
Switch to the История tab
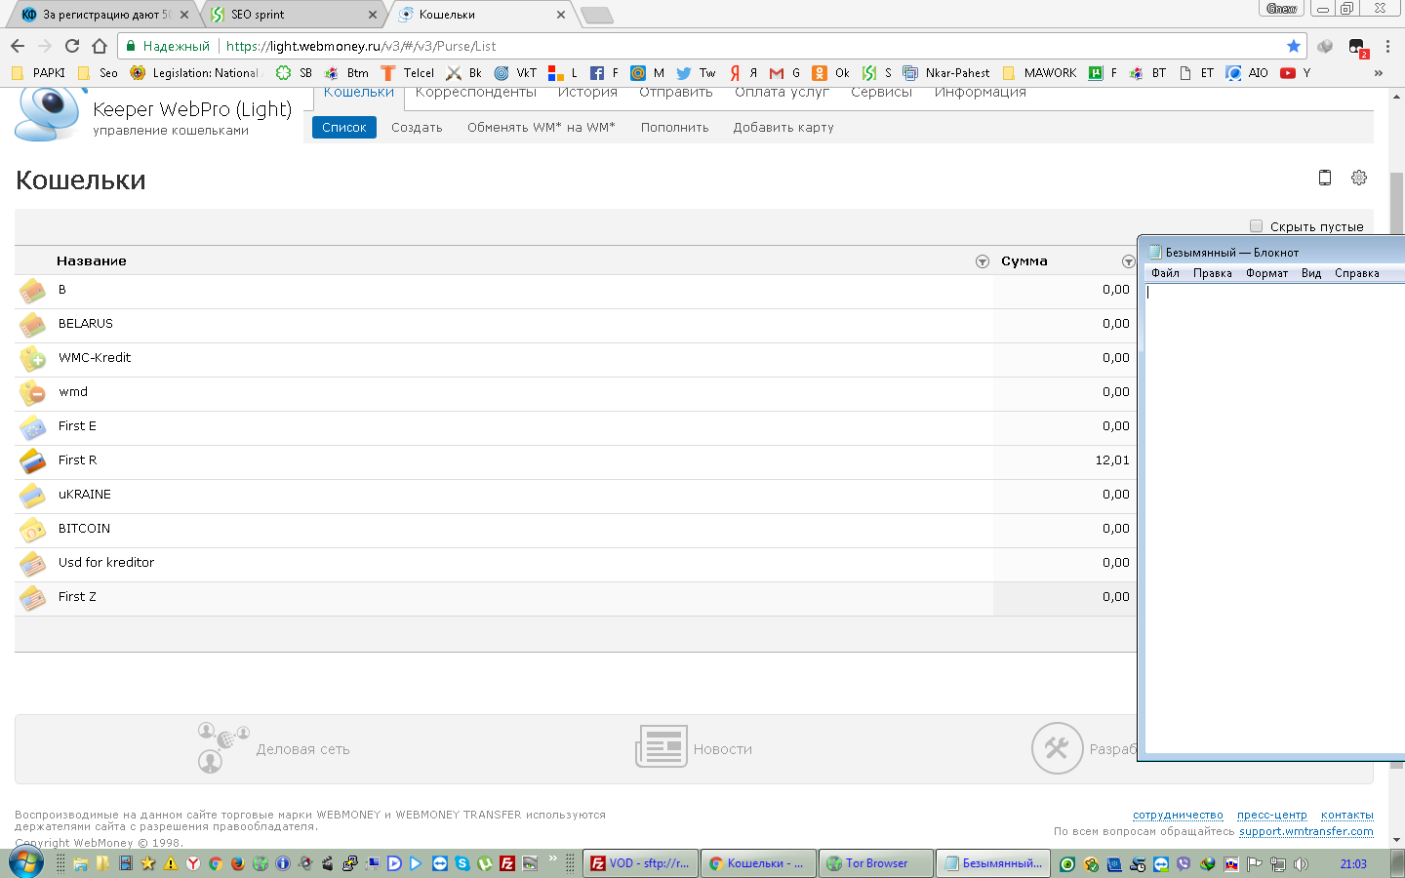(x=587, y=93)
